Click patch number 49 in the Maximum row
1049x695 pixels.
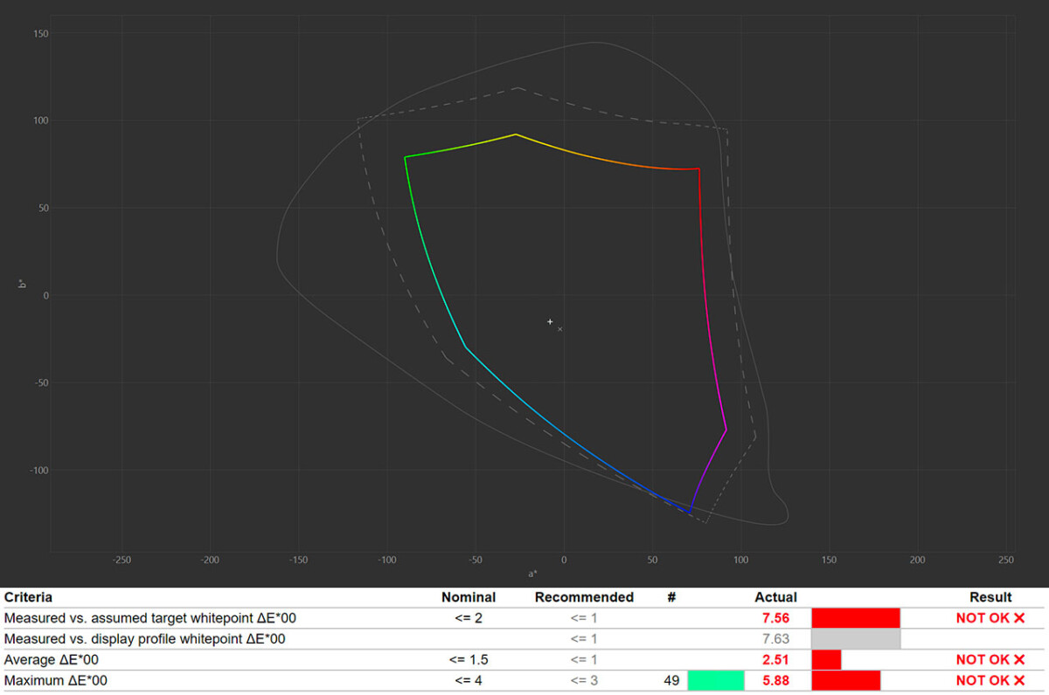pos(671,680)
